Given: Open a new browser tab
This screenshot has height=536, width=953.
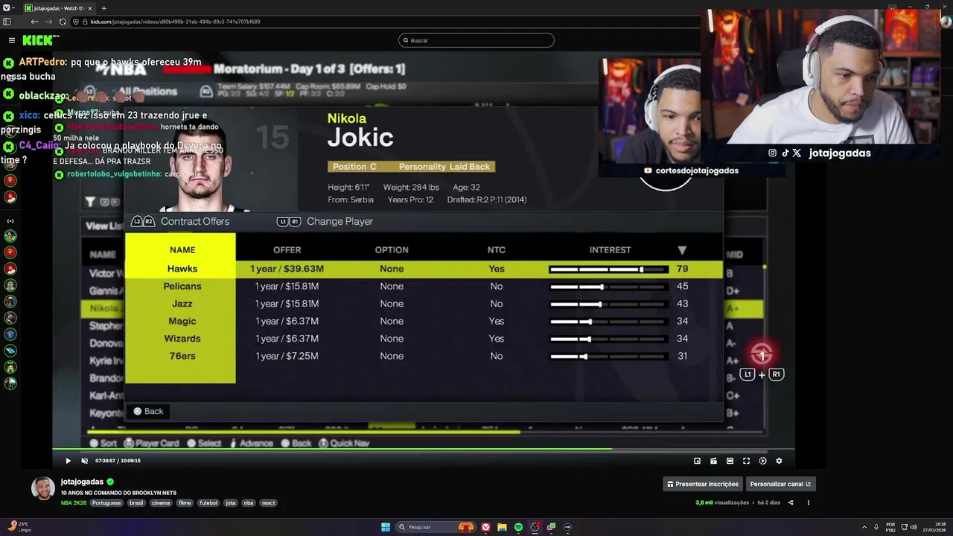Looking at the screenshot, I should [103, 8].
